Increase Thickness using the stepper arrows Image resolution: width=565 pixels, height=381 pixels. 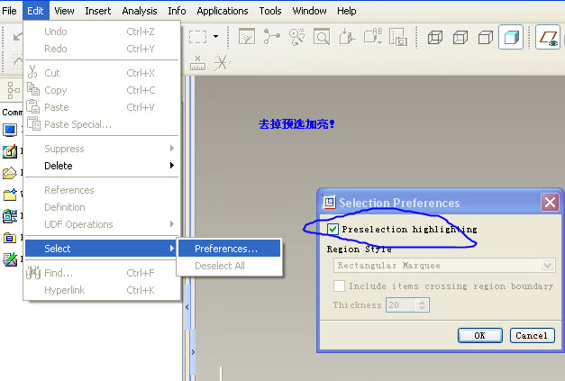[x=423, y=302]
